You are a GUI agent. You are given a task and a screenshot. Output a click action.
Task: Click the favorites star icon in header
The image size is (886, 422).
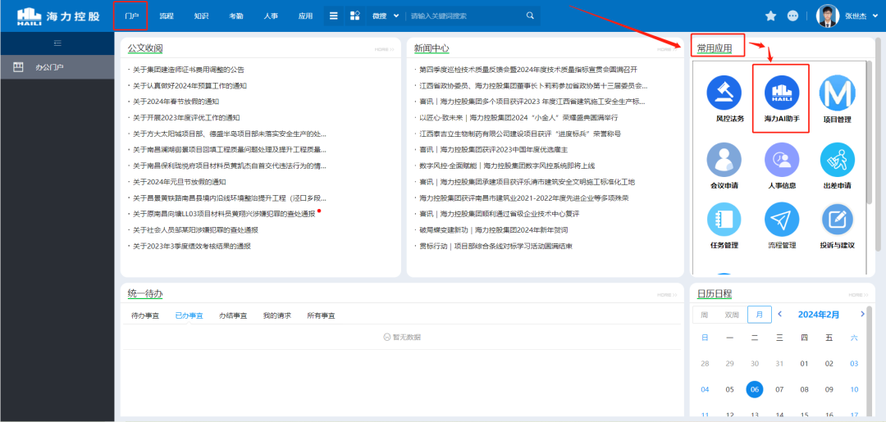(770, 16)
